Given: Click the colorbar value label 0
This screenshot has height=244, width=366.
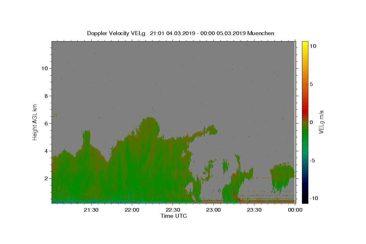Looking at the screenshot, I should 311,122.
